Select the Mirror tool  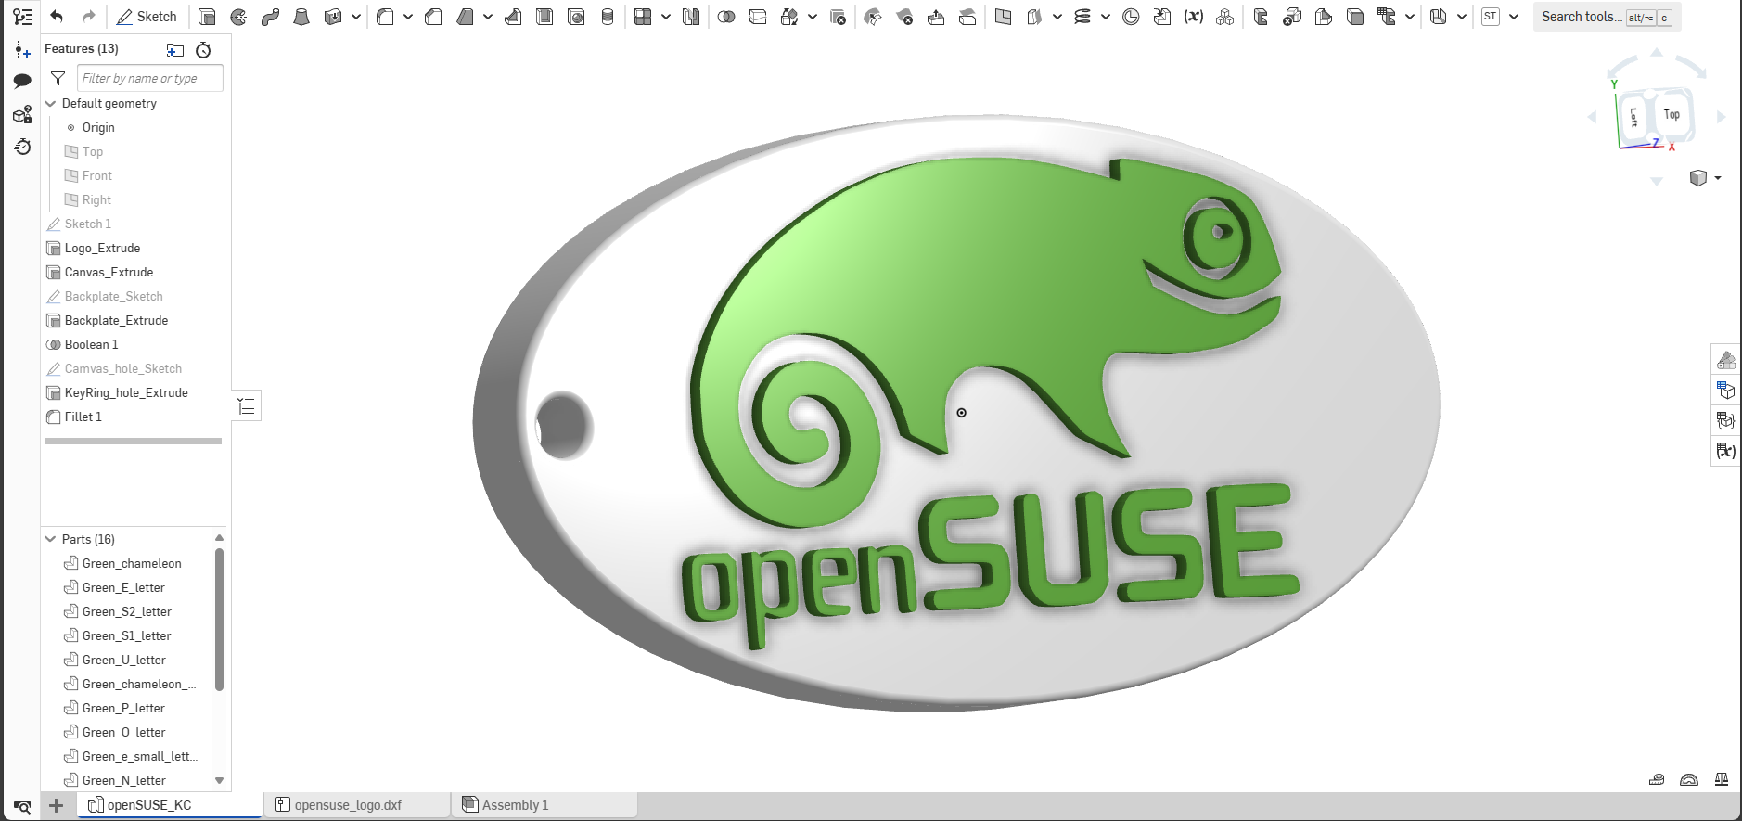pyautogui.click(x=691, y=17)
